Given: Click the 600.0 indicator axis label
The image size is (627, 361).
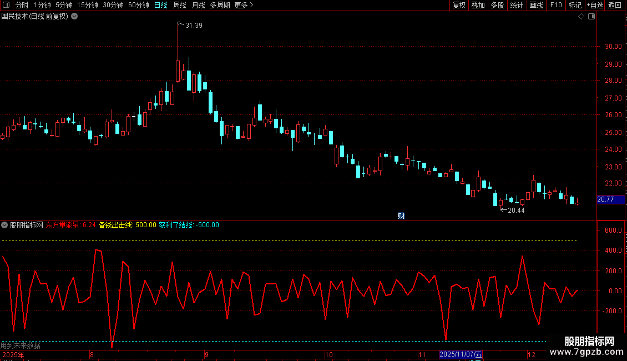Looking at the screenshot, I should tap(613, 230).
